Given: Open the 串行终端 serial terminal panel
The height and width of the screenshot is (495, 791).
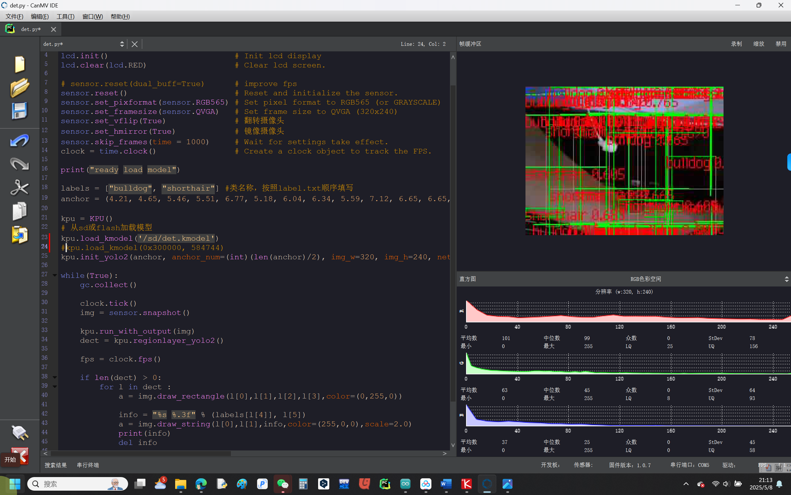Looking at the screenshot, I should (88, 465).
